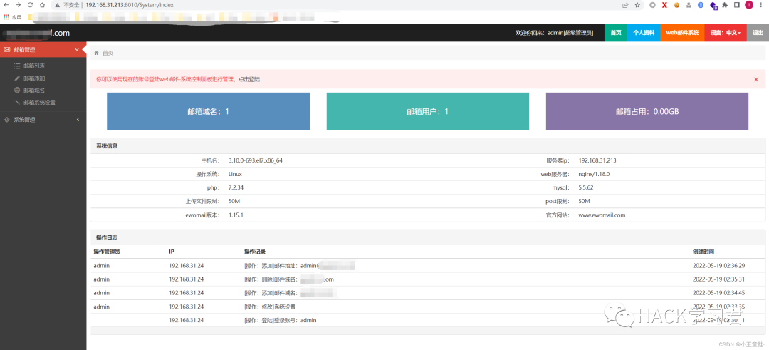The height and width of the screenshot is (350, 769).
Task: Click the 操作日志 panel header
Action: 428,237
